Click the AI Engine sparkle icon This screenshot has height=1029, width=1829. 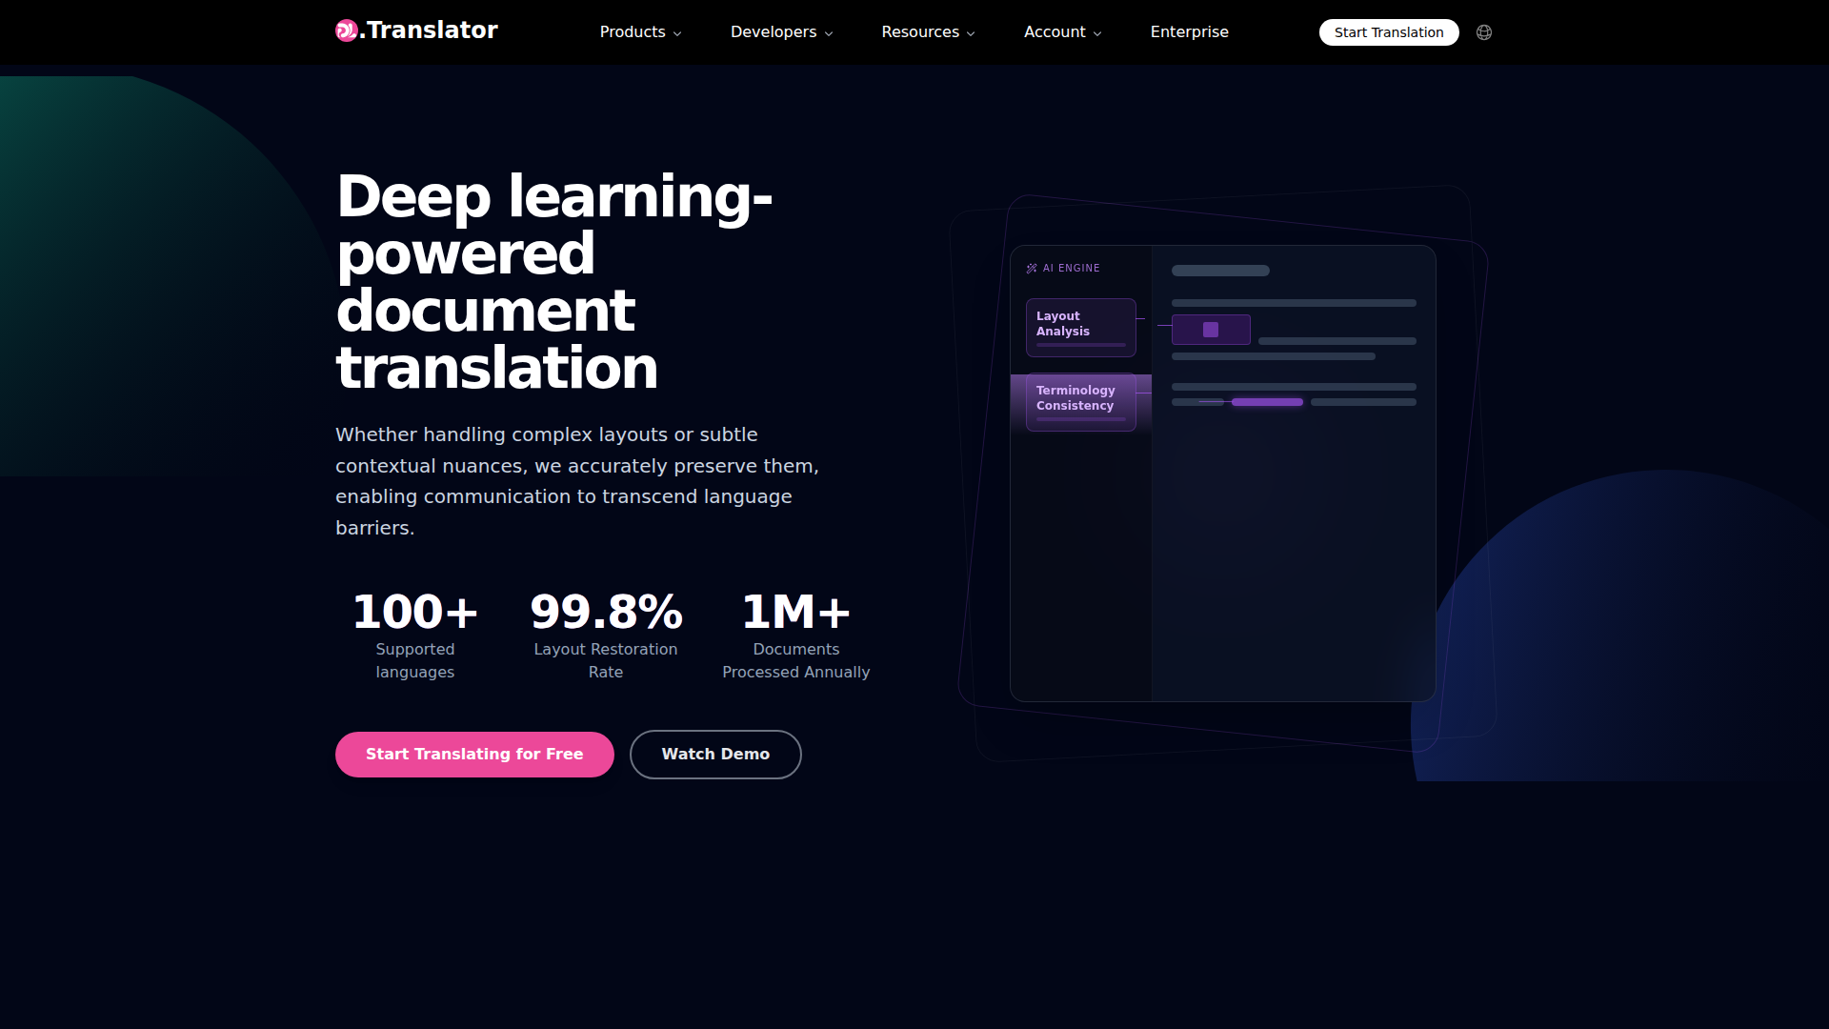(x=1032, y=269)
